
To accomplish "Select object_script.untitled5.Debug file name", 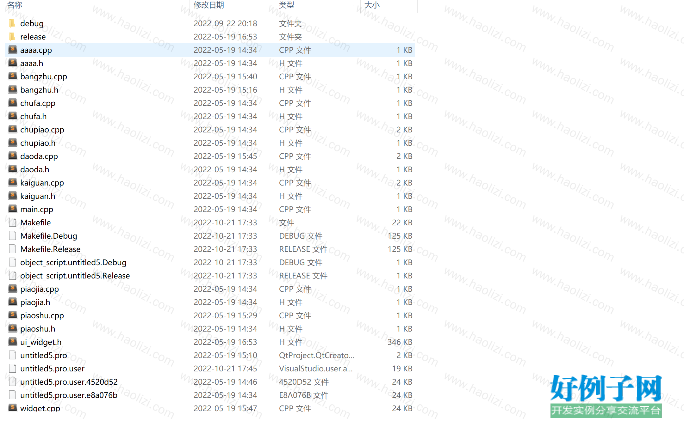I will pyautogui.click(x=73, y=262).
